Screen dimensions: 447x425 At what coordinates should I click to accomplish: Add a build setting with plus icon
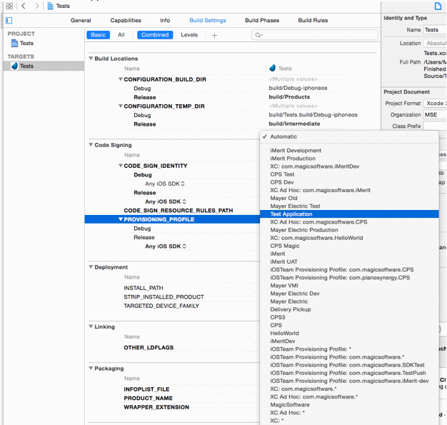pos(214,35)
